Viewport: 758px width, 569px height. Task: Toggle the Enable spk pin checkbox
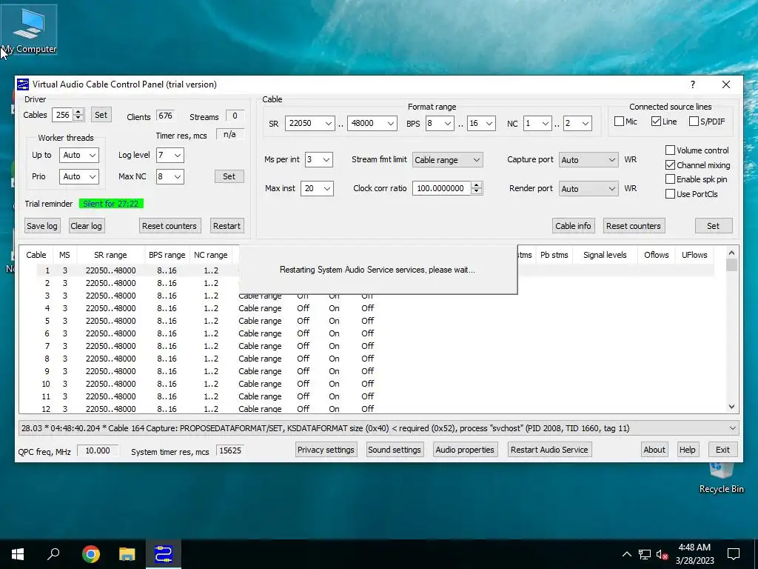pyautogui.click(x=670, y=179)
